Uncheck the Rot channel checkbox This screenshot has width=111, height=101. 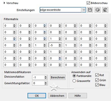click(x=97, y=75)
